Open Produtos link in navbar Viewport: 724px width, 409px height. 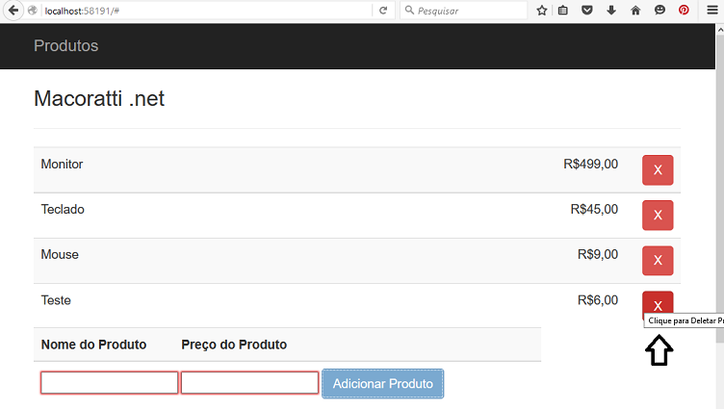(x=66, y=45)
